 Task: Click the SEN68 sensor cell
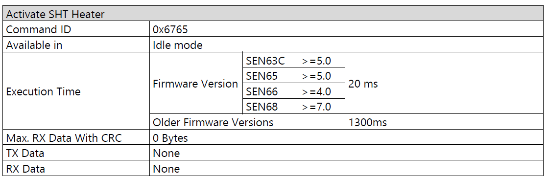[270, 106]
